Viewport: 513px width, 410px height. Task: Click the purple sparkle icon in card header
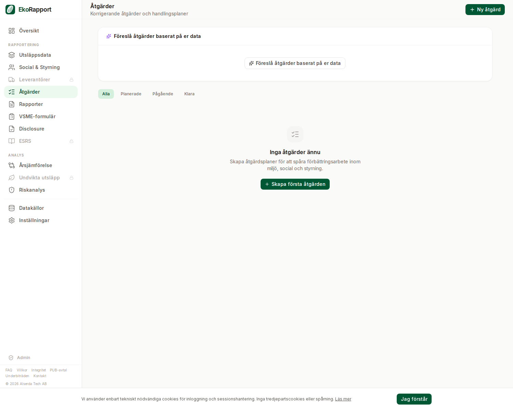click(109, 36)
